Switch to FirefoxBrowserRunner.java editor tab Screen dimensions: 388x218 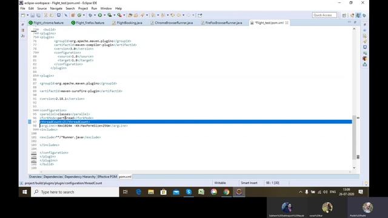(221, 23)
